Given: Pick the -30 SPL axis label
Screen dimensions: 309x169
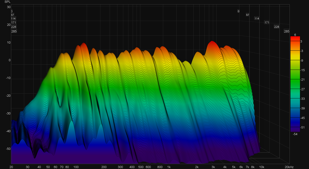Looking at the screenshot, I should click(x=8, y=114).
